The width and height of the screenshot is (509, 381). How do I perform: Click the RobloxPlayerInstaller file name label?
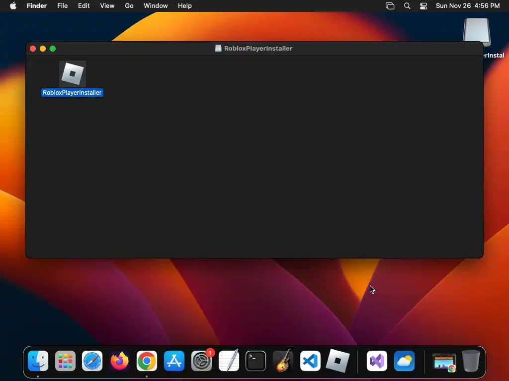pyautogui.click(x=73, y=93)
